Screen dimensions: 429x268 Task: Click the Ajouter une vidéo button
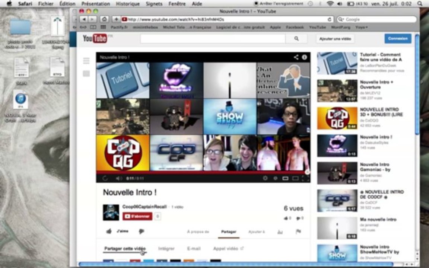335,39
